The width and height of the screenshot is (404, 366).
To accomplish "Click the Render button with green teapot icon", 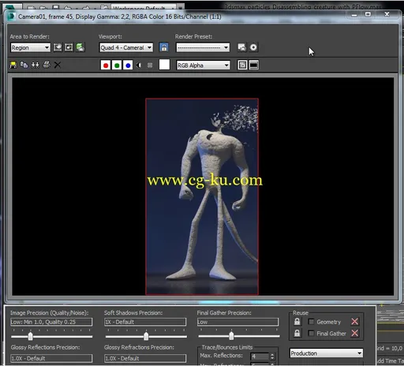I will tap(80, 47).
